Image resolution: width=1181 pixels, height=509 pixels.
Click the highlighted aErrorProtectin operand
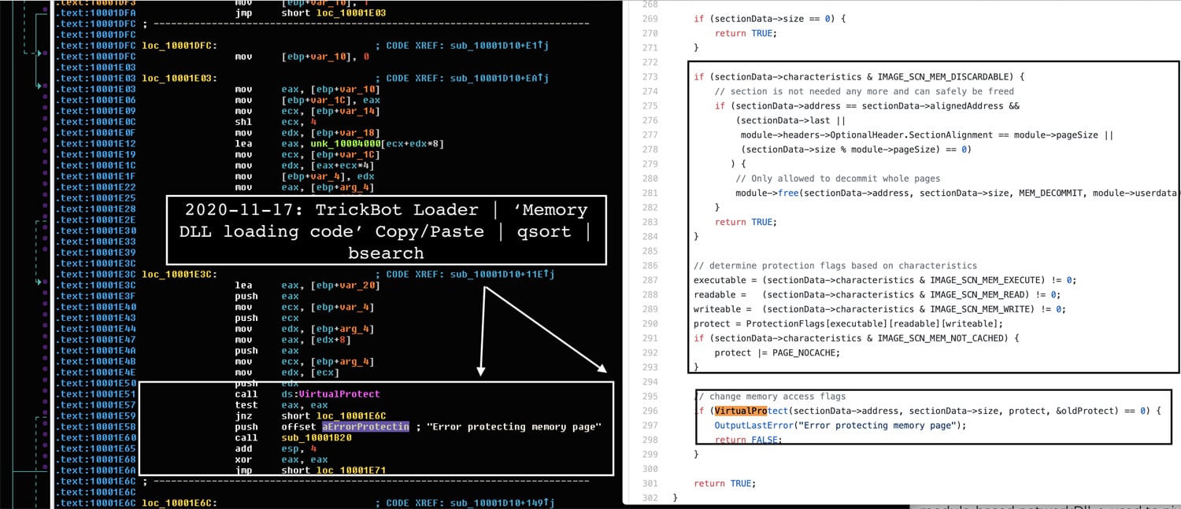(365, 426)
